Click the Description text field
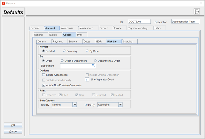This screenshot has height=139, width=205. coord(185,22)
